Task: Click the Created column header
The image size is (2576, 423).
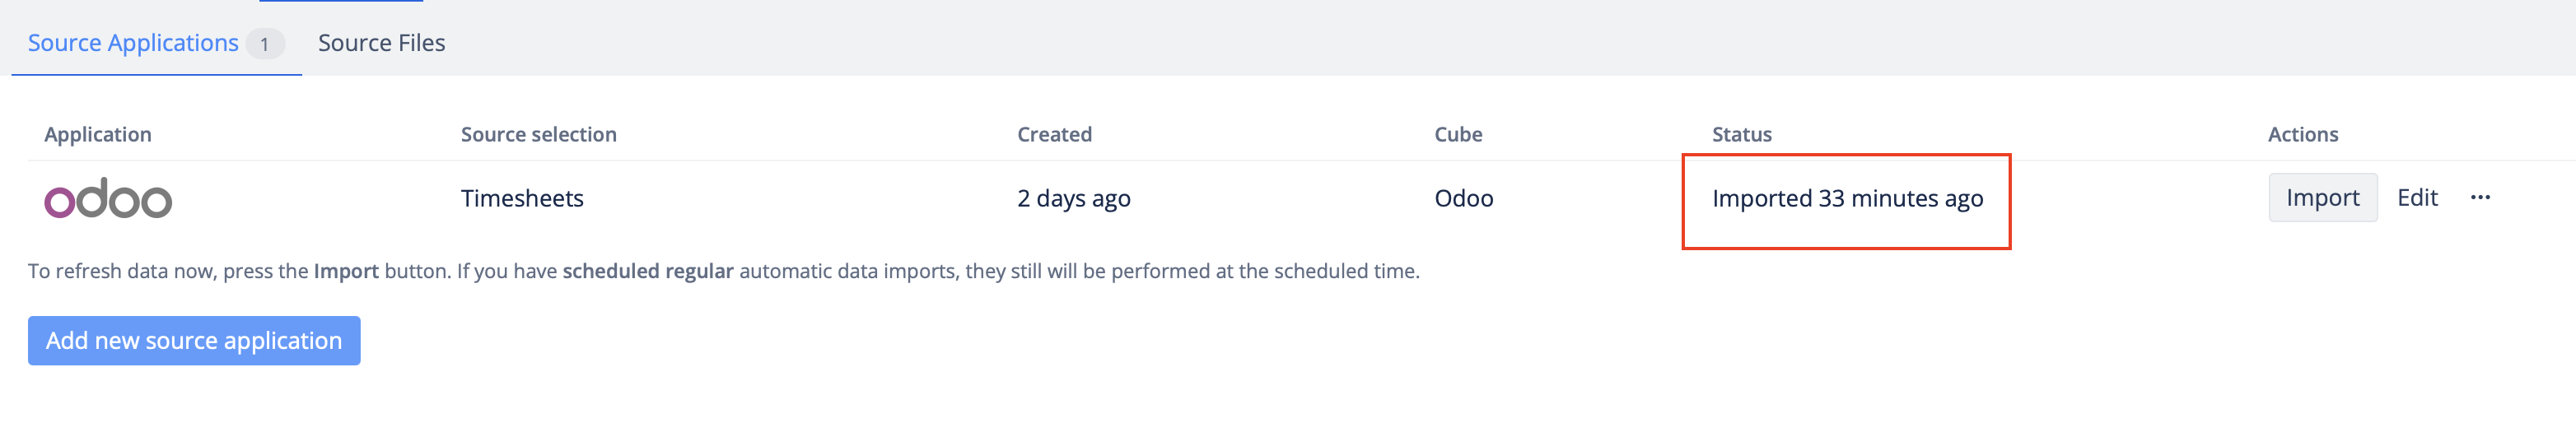Action: coord(1054,135)
